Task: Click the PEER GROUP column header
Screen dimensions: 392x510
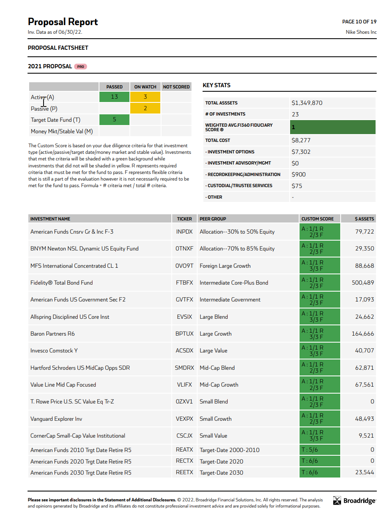Action: [x=213, y=219]
